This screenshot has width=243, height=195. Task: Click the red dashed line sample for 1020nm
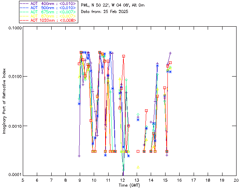click(24, 20)
